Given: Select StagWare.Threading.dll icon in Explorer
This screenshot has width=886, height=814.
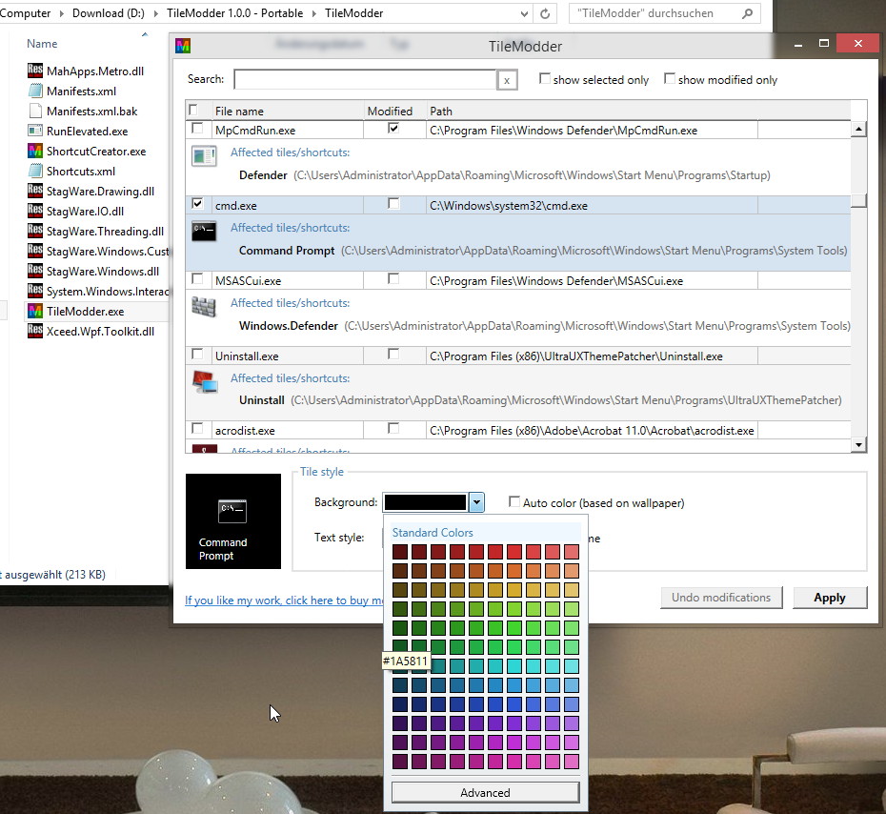Looking at the screenshot, I should 35,231.
